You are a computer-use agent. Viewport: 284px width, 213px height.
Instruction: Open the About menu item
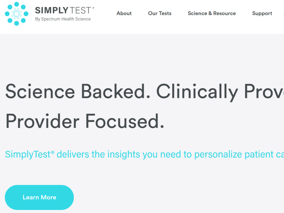tap(124, 13)
